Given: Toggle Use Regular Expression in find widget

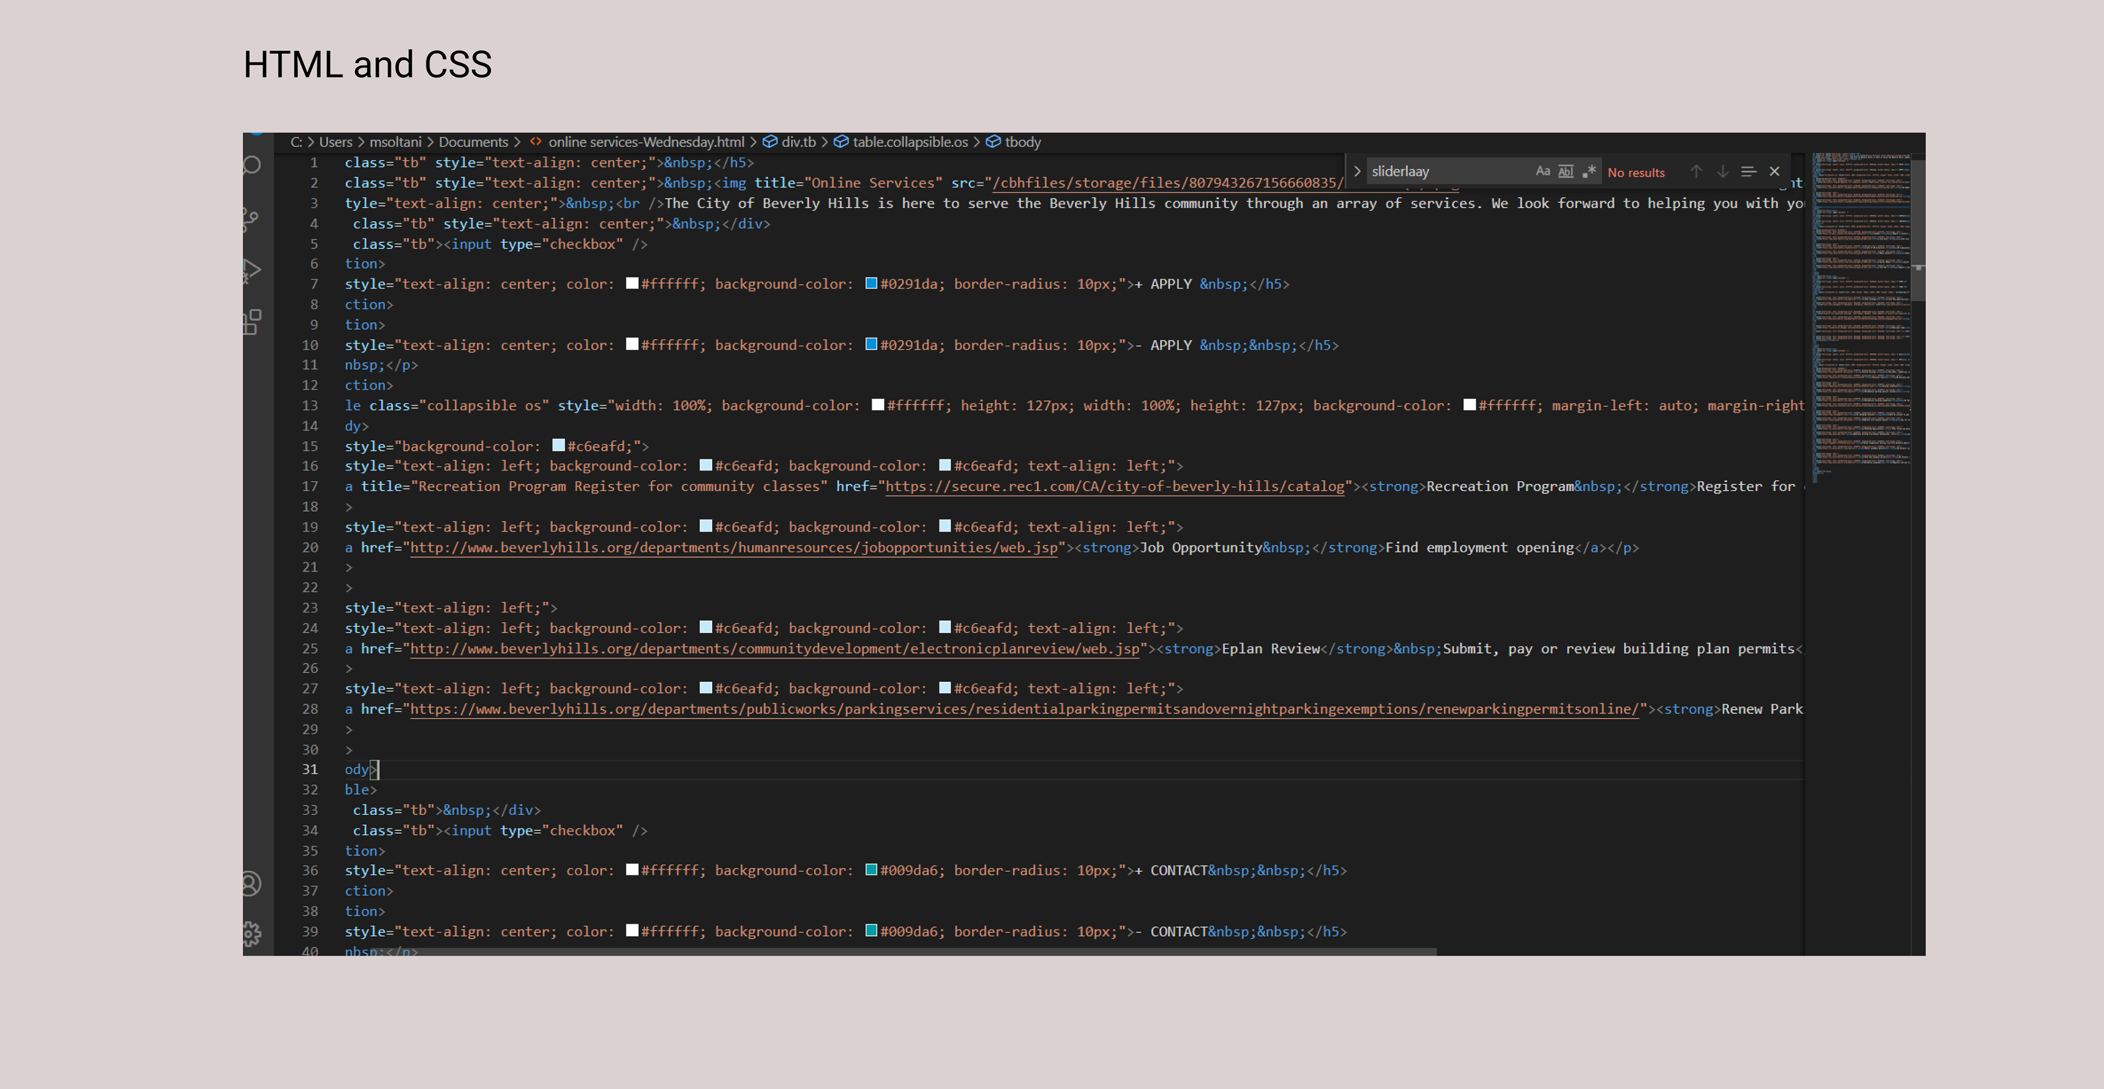Looking at the screenshot, I should click(x=1588, y=171).
